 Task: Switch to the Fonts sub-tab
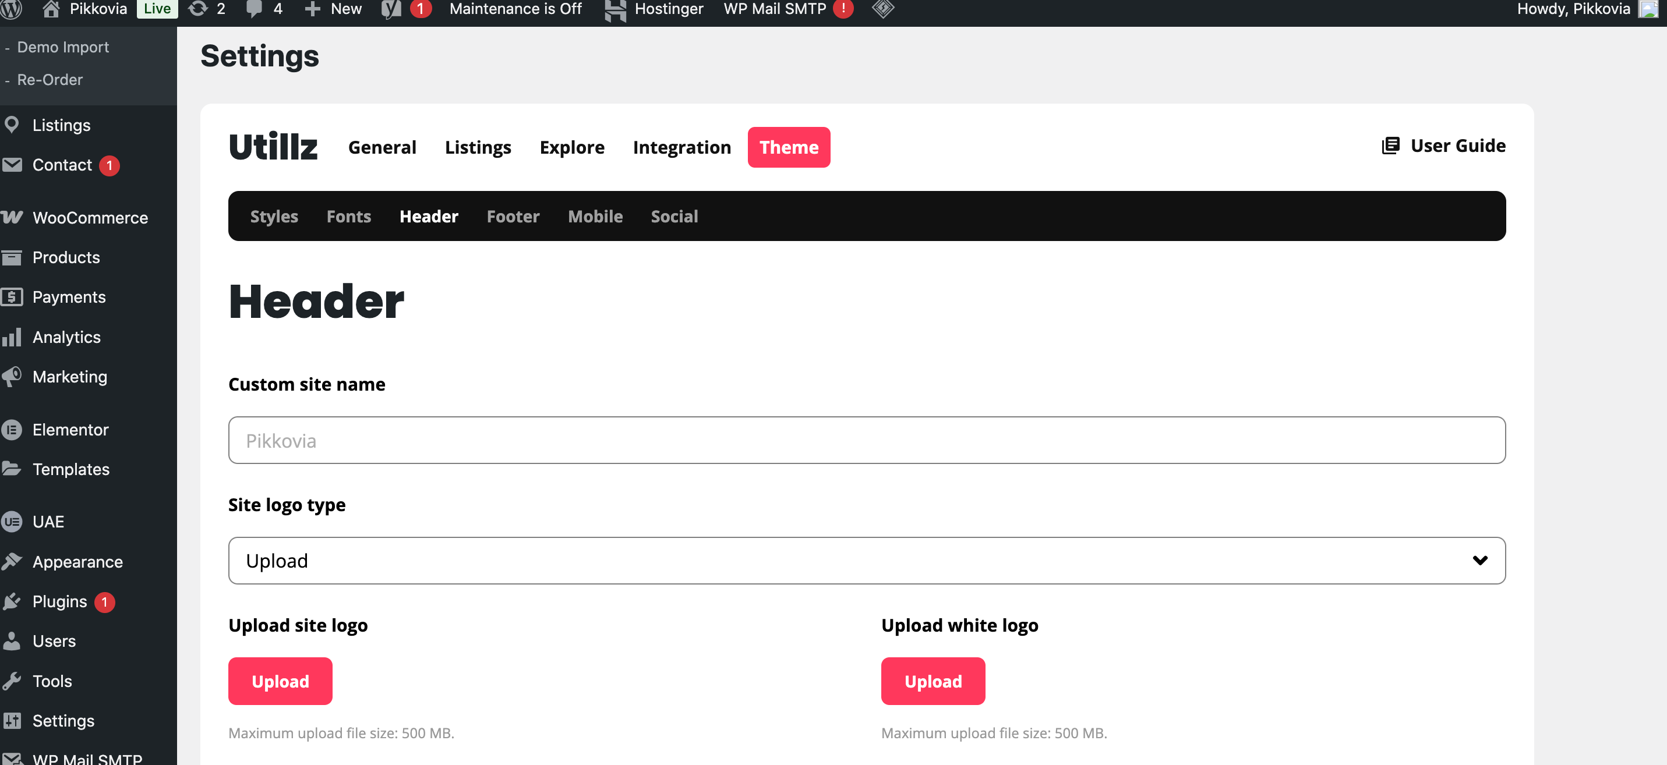(x=348, y=216)
